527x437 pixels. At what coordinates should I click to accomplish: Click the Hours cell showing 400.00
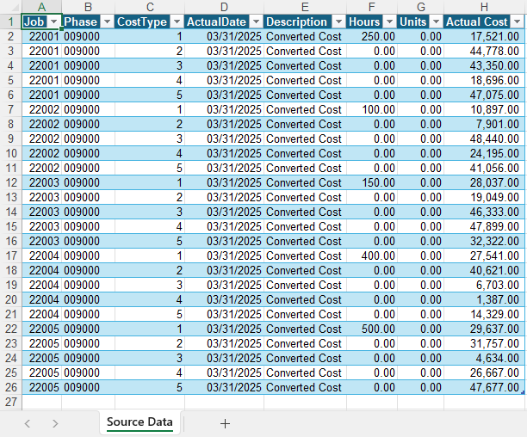pos(372,255)
